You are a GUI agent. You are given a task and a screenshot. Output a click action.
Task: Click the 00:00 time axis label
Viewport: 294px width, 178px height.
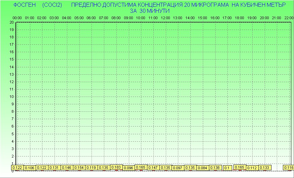17,17
